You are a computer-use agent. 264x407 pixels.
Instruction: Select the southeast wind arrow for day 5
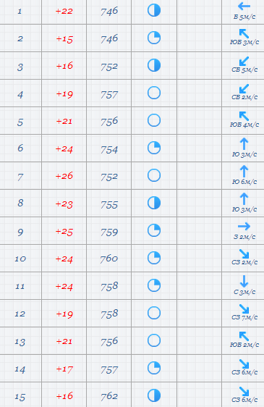244,116
